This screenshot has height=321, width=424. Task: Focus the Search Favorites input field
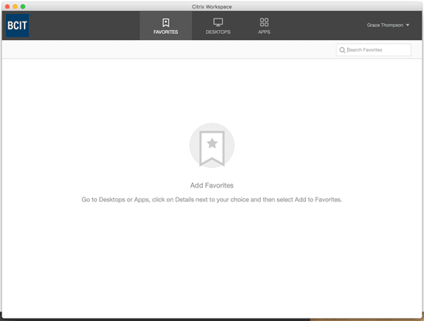pos(374,50)
